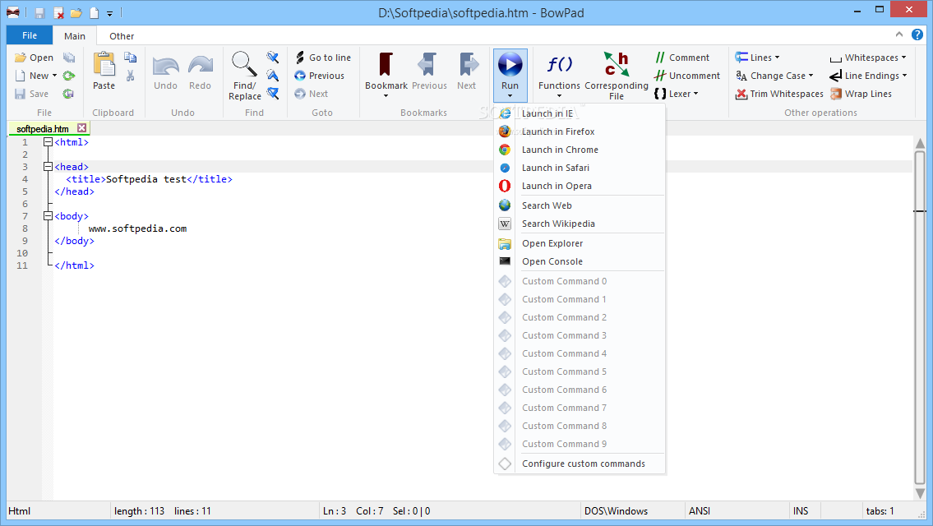This screenshot has height=526, width=933.
Task: Click the Uncomment icon
Action: [660, 76]
